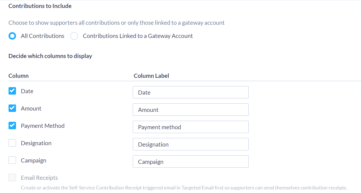Viewport: 361px width, 193px height.
Task: Click inside the Date column label field
Action: pos(190,92)
